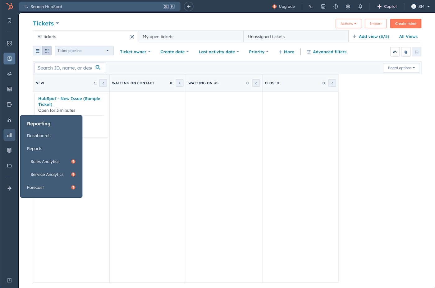This screenshot has width=435, height=288.
Task: Open the Settings gear icon
Action: pyautogui.click(x=348, y=7)
